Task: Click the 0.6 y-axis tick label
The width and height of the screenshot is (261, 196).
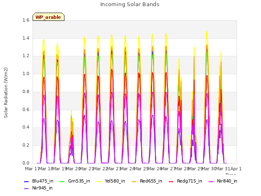Action: (x=26, y=109)
